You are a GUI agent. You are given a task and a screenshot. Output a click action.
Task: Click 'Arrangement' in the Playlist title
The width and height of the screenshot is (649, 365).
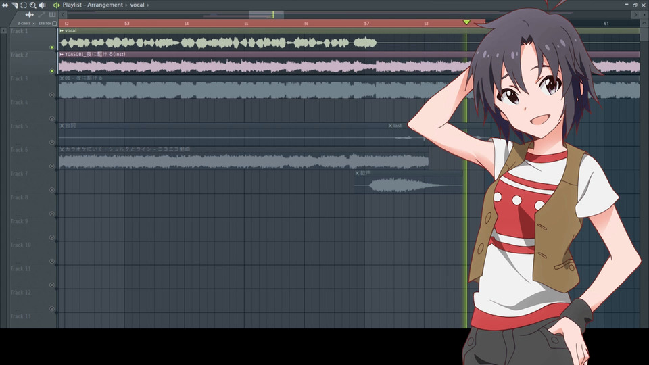coord(105,5)
